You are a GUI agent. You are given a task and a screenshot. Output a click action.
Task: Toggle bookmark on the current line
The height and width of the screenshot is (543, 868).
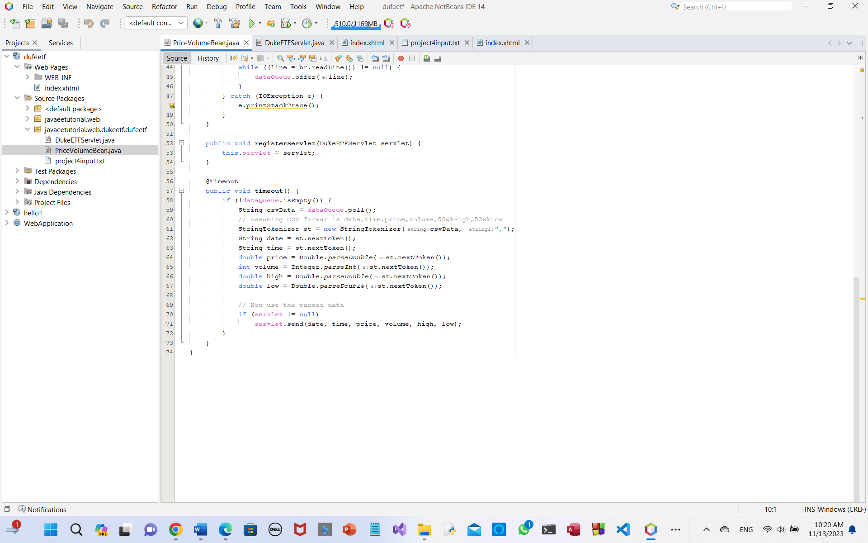(x=360, y=58)
